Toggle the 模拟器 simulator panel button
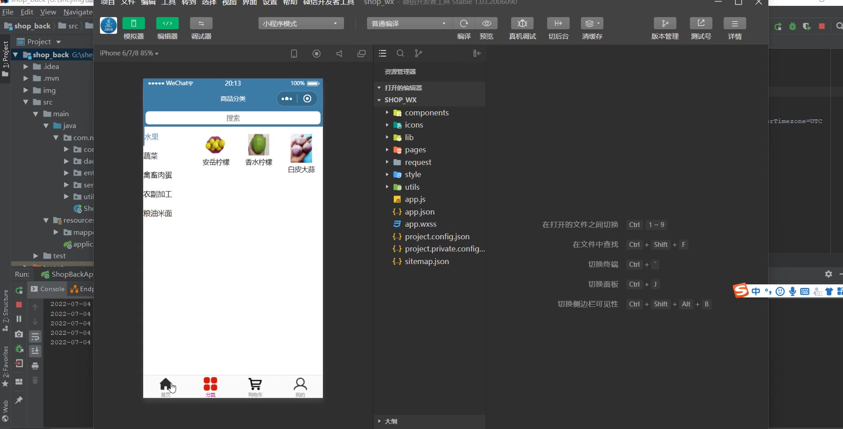Screen dimensions: 843x429 pos(133,23)
